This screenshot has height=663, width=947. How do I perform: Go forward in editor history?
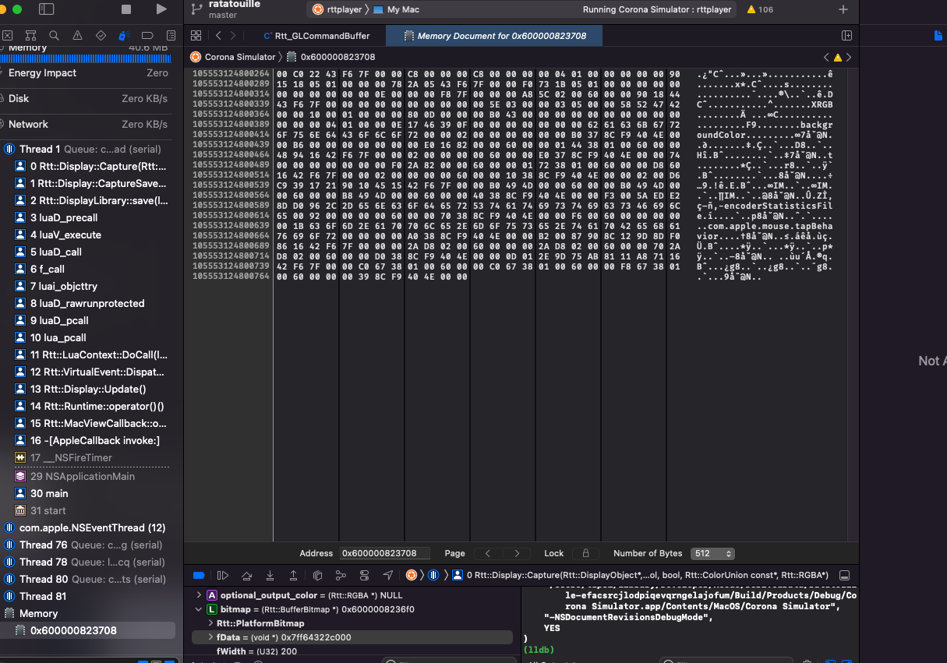click(x=233, y=36)
